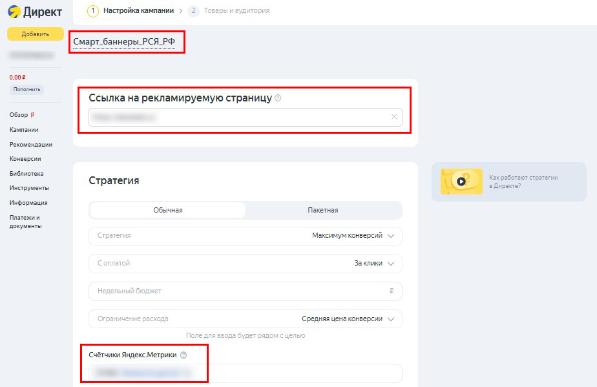
Task: Open link Как работают стратегии в Директе
Action: point(523,182)
